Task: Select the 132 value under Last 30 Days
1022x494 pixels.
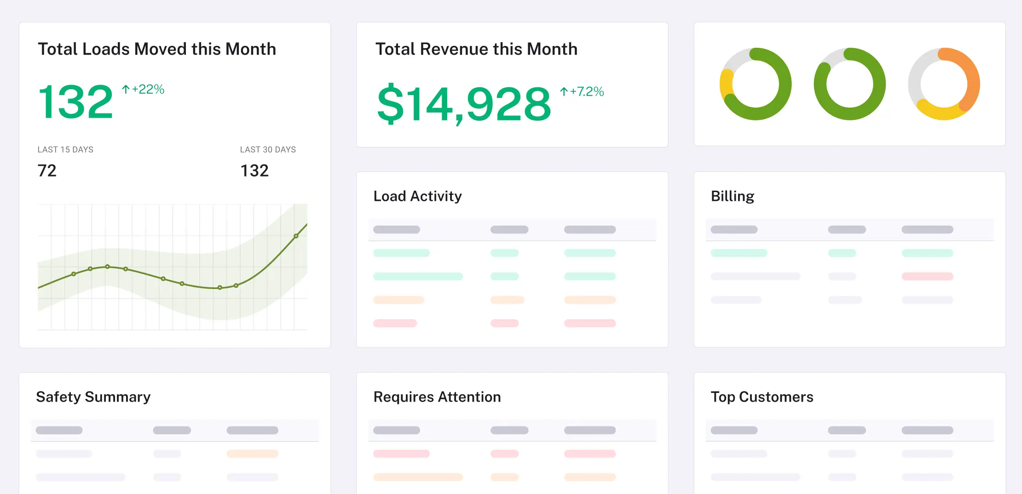Action: [x=254, y=171]
